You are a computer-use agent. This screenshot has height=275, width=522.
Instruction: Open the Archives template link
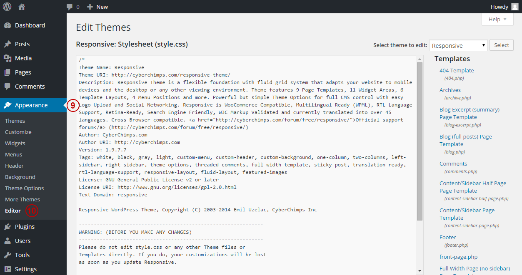click(450, 90)
